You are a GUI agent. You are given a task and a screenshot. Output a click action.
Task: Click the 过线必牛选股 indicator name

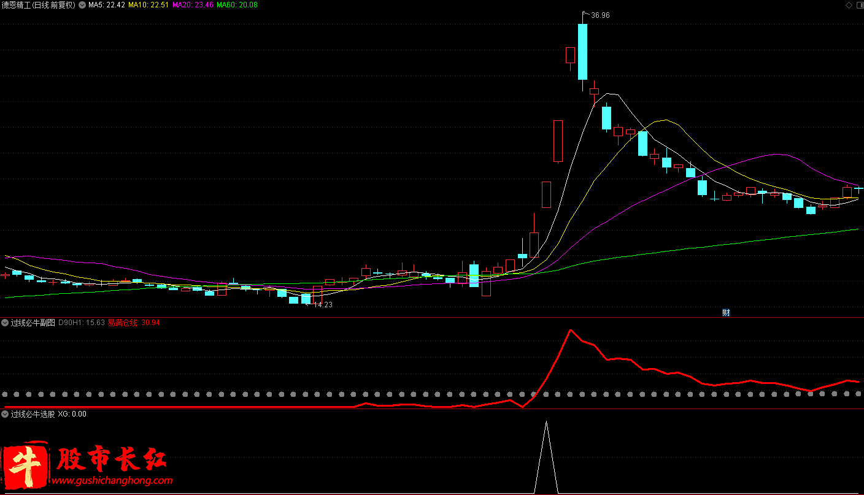[33, 414]
